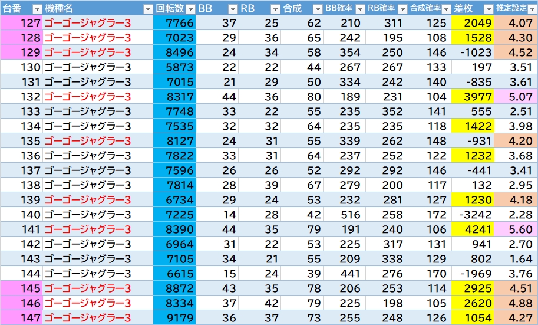Screen dimensions: 538x325
Task: Open the BB確率 column filter dropdown
Action: (x=360, y=9)
